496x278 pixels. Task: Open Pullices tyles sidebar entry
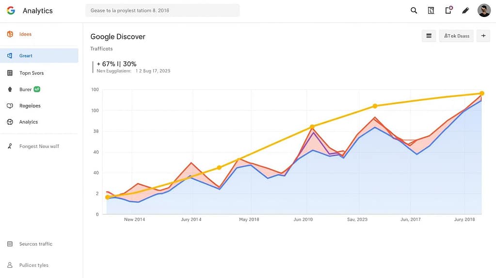tap(33, 265)
